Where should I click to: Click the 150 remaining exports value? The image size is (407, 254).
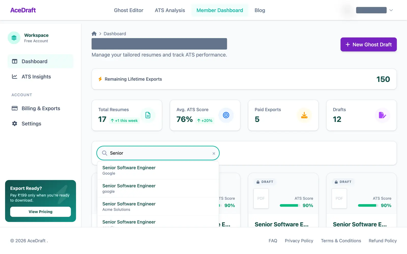(383, 79)
